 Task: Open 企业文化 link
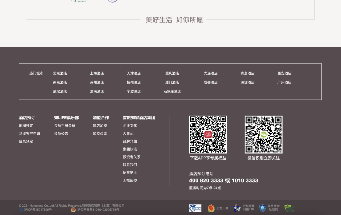tap(130, 126)
